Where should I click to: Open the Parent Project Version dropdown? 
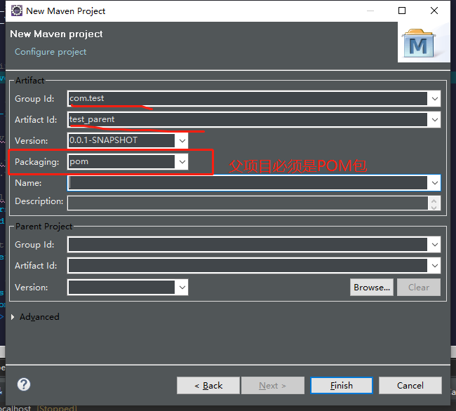[x=182, y=287]
